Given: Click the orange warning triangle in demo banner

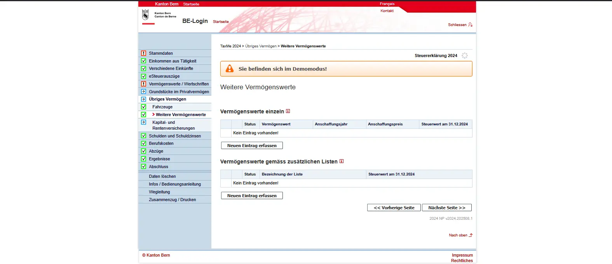Looking at the screenshot, I should click(x=230, y=69).
